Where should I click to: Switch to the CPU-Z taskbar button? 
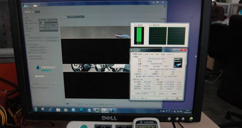tap(105, 110)
